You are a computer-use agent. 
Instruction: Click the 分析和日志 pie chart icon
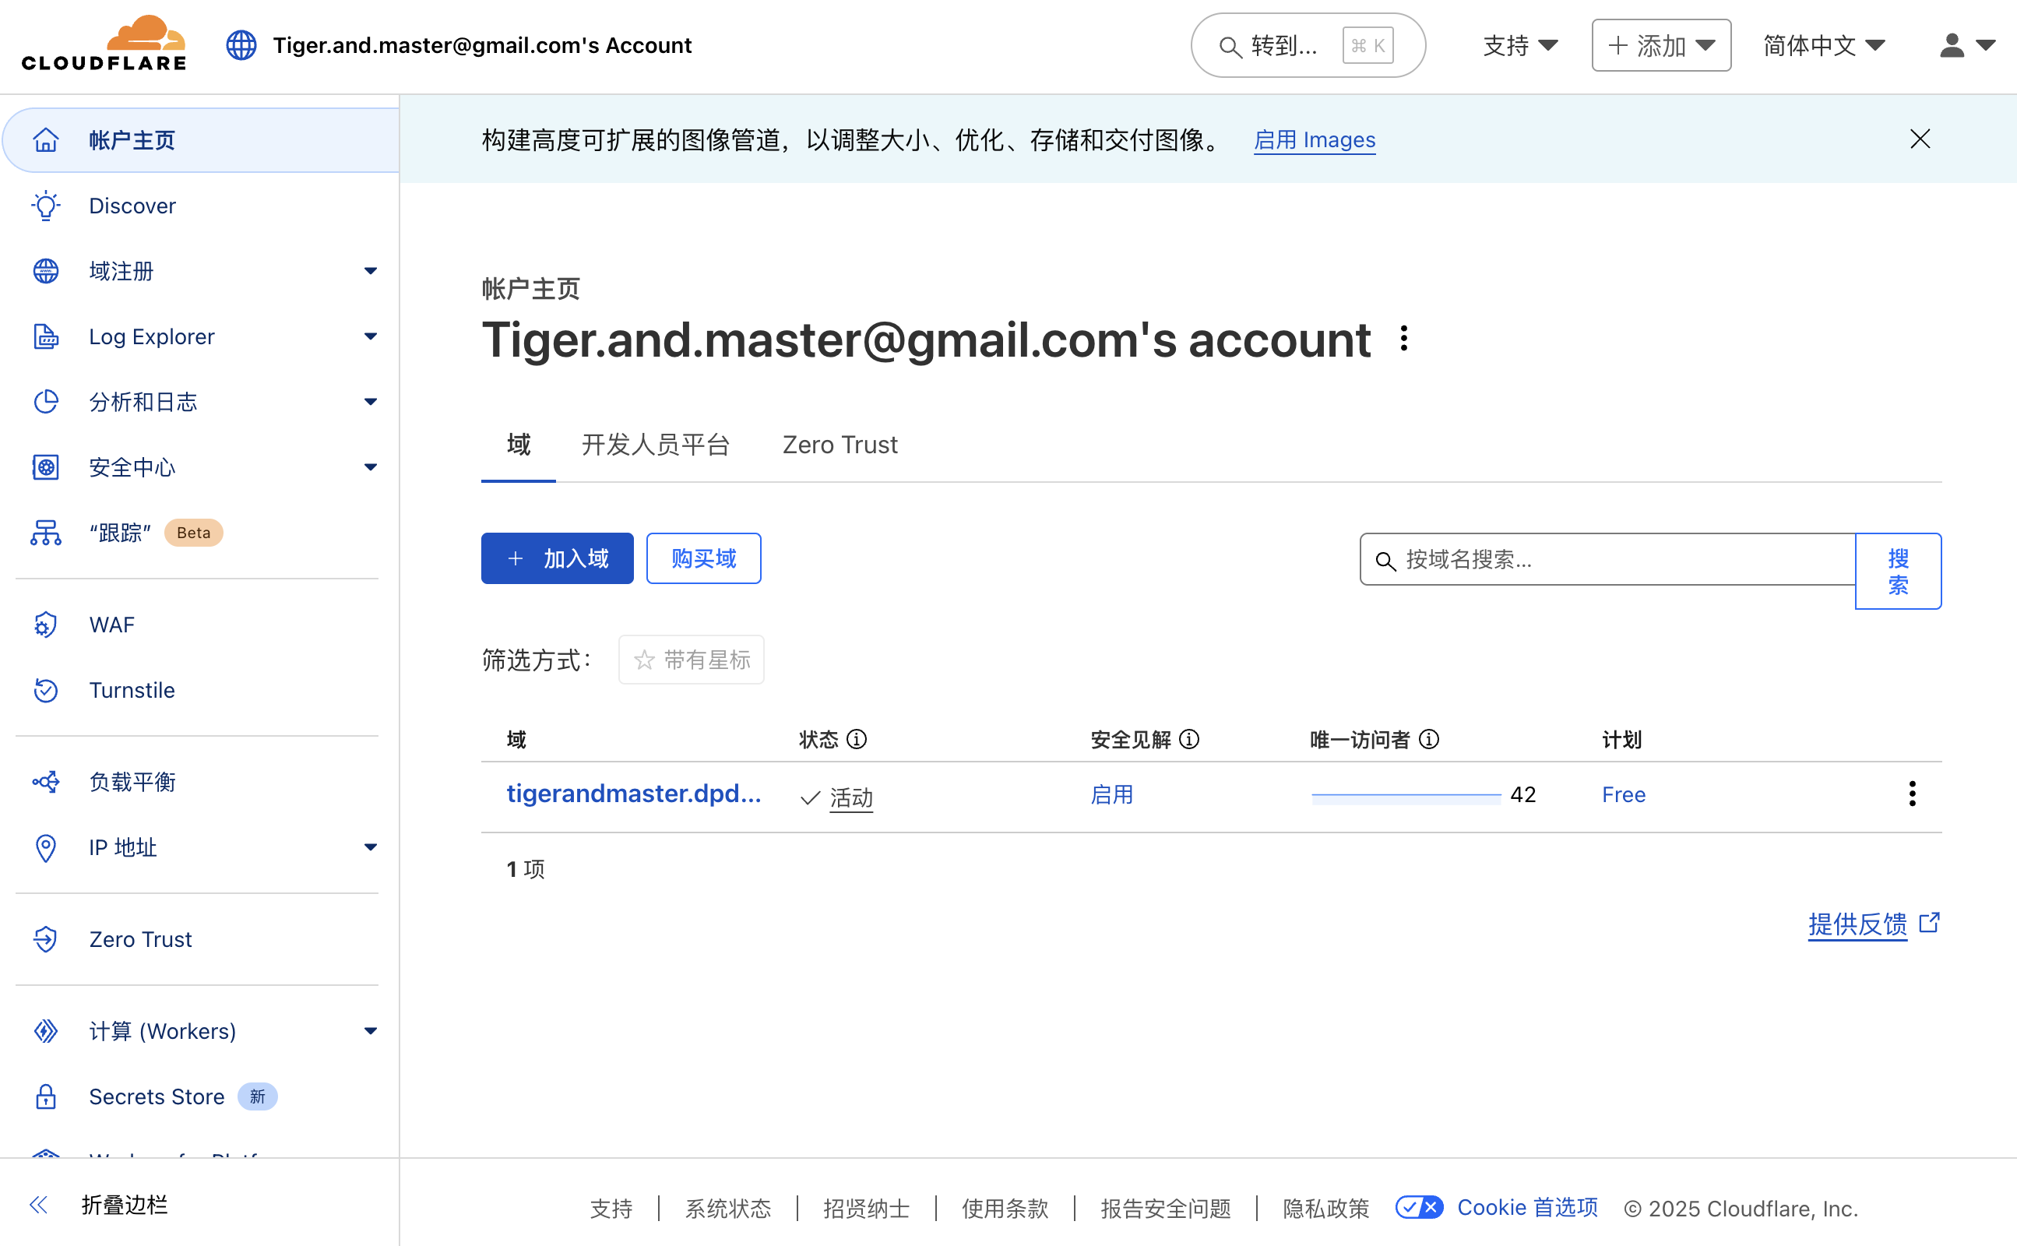(46, 401)
